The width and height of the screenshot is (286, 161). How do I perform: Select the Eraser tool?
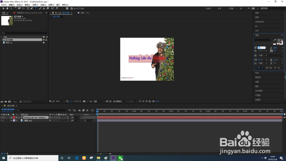[x=48, y=8]
